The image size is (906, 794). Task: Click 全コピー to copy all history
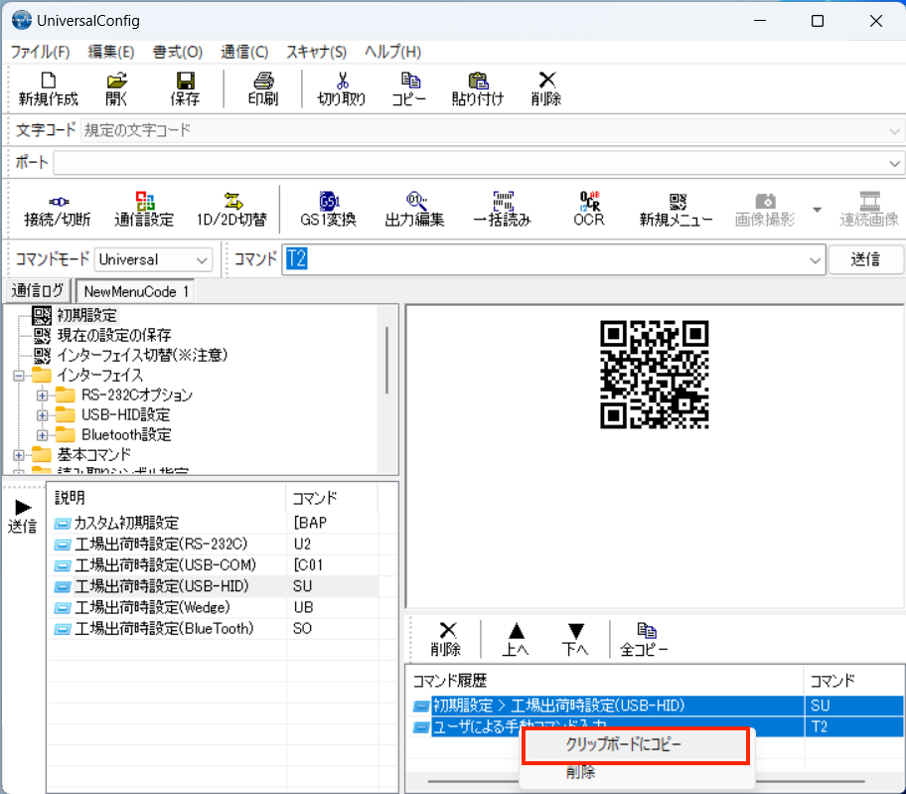pos(647,639)
